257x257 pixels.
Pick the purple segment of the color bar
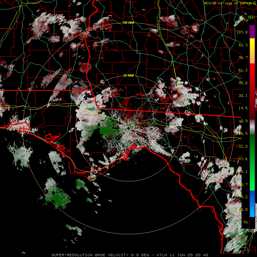(252, 32)
